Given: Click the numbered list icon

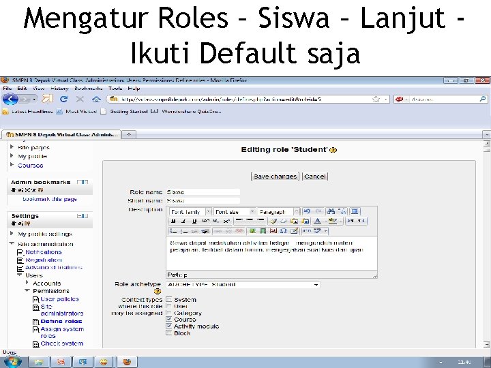Looking at the screenshot, I should pyautogui.click(x=184, y=231).
